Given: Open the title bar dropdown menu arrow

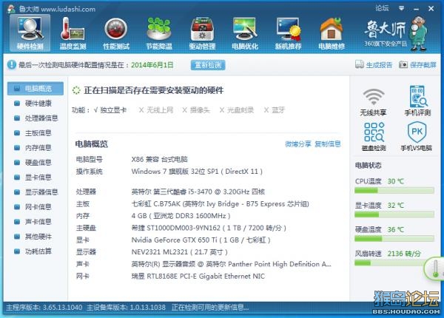Looking at the screenshot, I should pyautogui.click(x=402, y=8).
